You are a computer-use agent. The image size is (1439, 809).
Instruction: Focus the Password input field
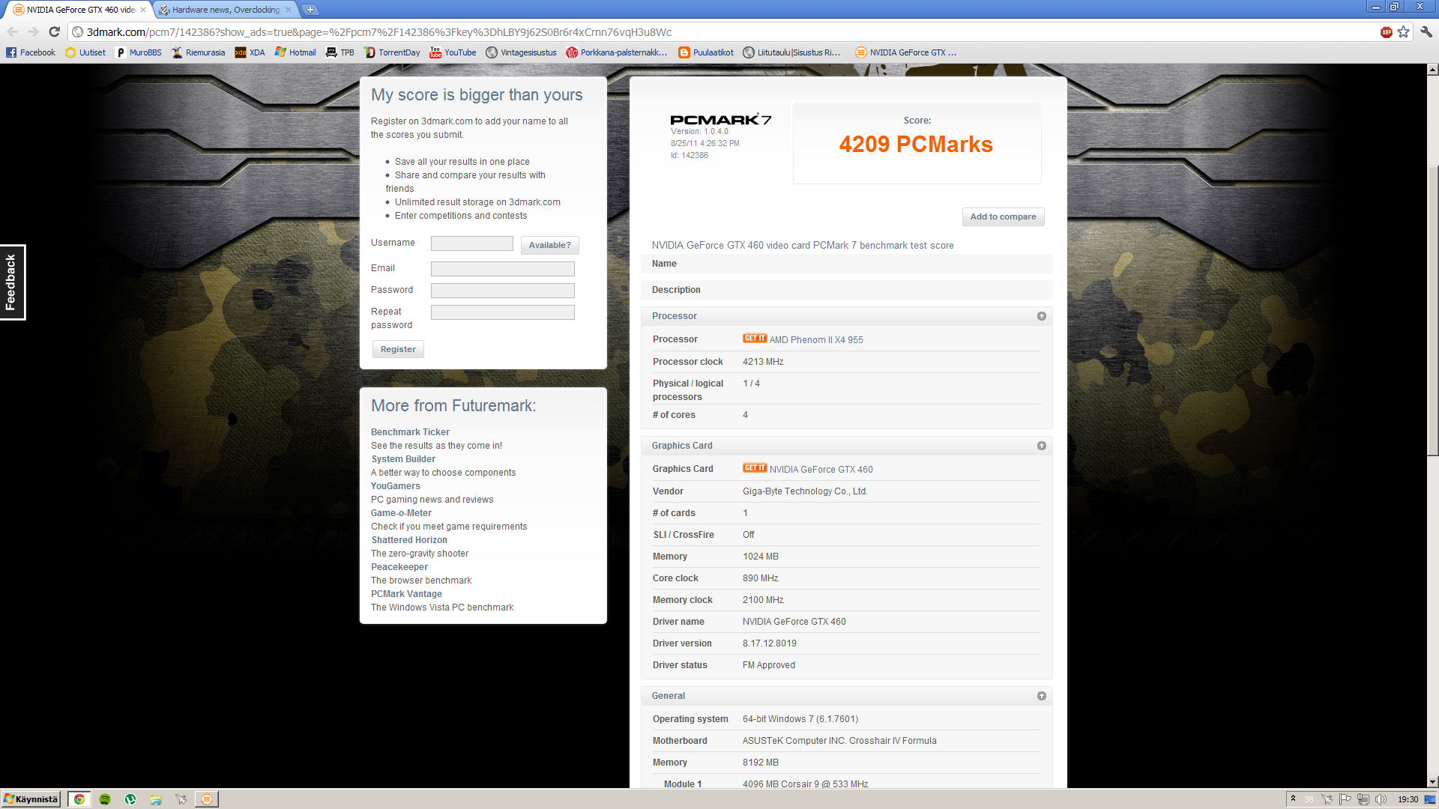(x=503, y=291)
